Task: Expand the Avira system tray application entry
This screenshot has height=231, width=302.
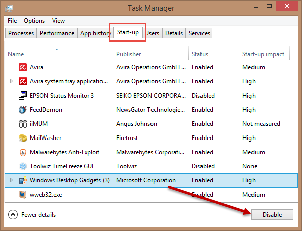Action: pyautogui.click(x=11, y=81)
